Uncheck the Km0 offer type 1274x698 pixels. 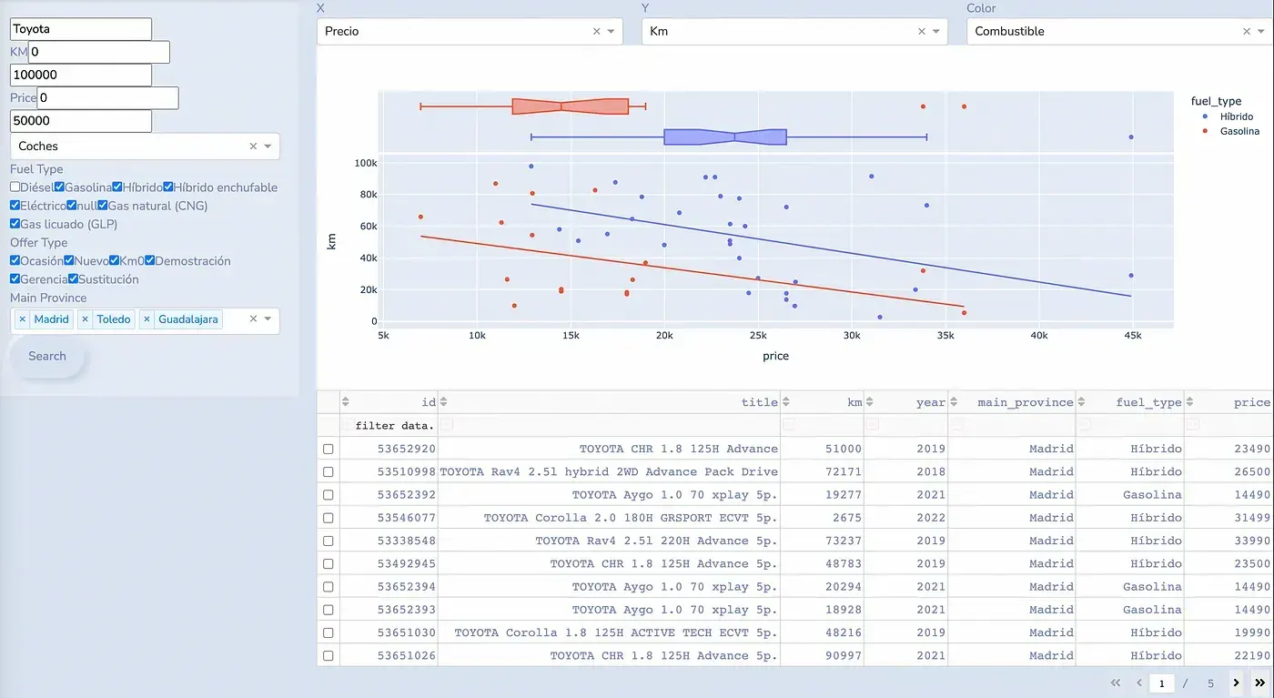[115, 260]
